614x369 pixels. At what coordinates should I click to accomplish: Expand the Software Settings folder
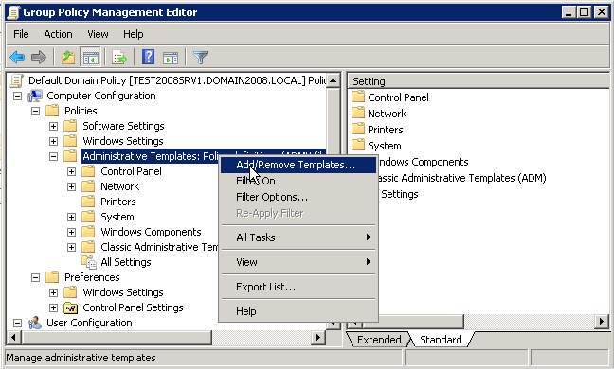pyautogui.click(x=54, y=126)
